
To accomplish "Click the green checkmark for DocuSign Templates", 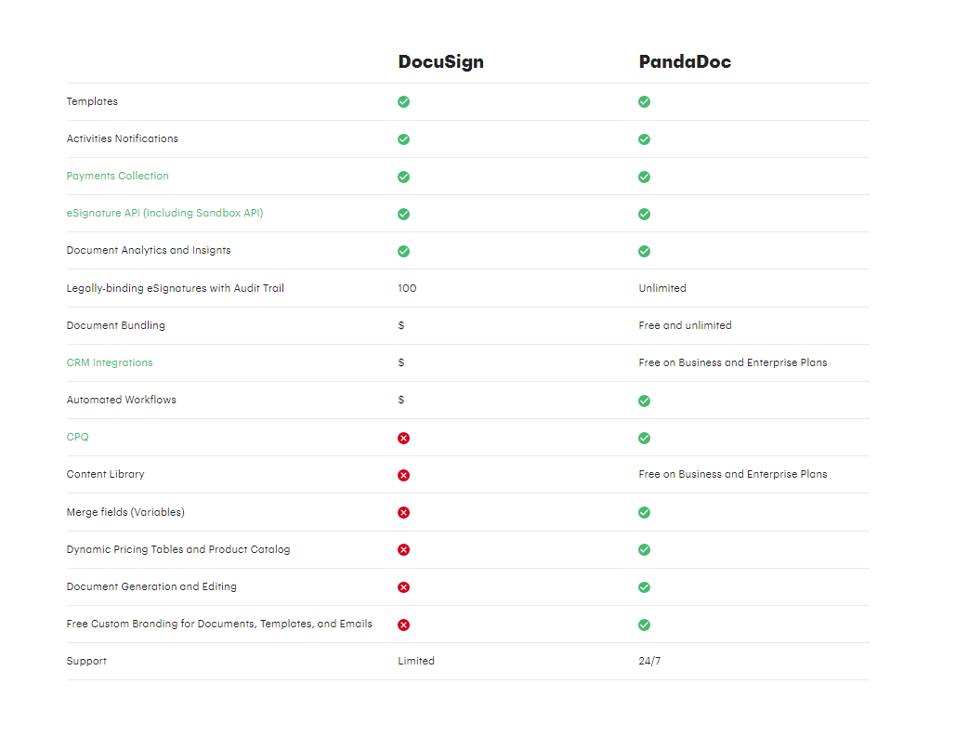I will 403,101.
